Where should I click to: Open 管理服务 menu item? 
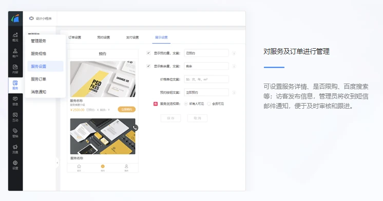pos(45,41)
